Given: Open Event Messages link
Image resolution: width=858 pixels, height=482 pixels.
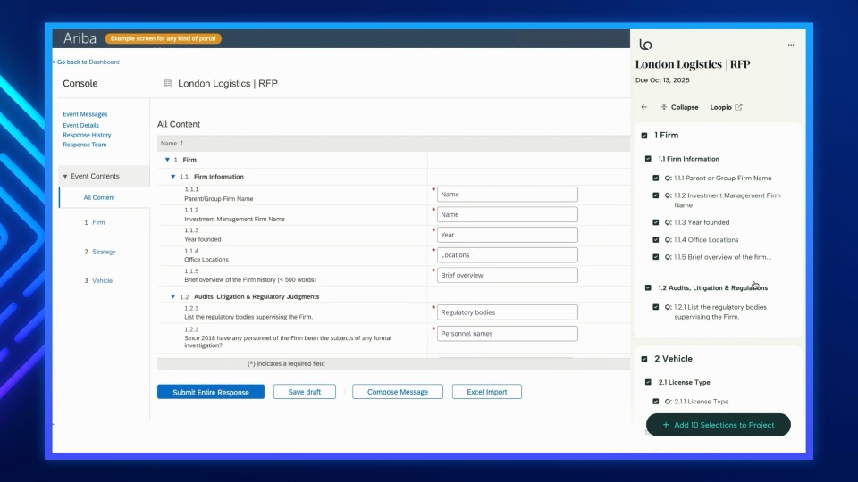Looking at the screenshot, I should (85, 114).
